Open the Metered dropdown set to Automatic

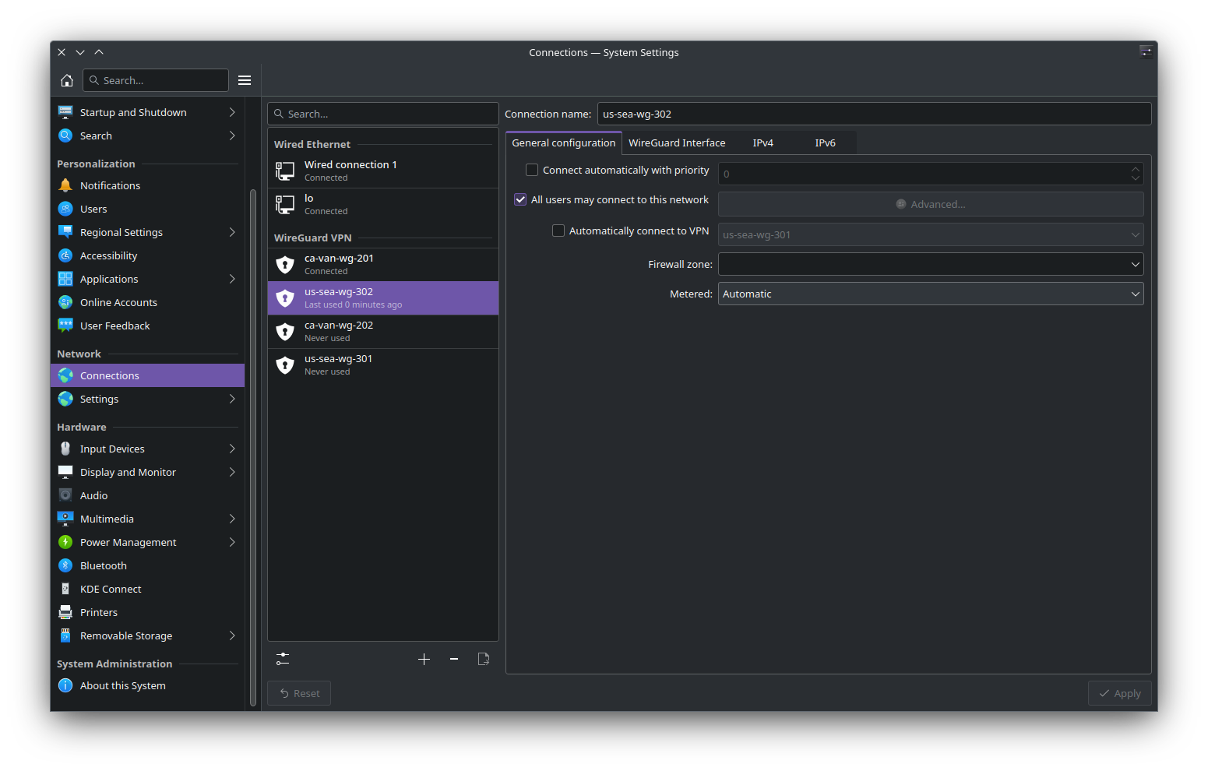(931, 294)
